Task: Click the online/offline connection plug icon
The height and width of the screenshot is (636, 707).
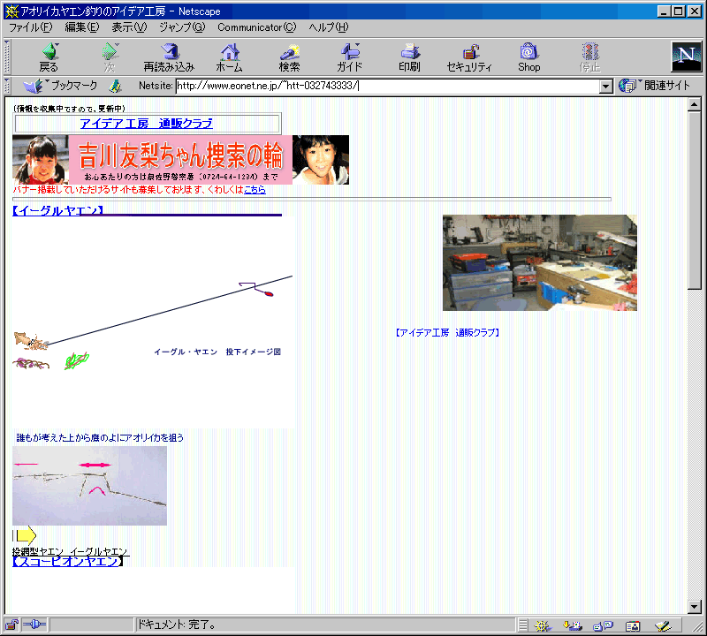Action: tap(34, 625)
